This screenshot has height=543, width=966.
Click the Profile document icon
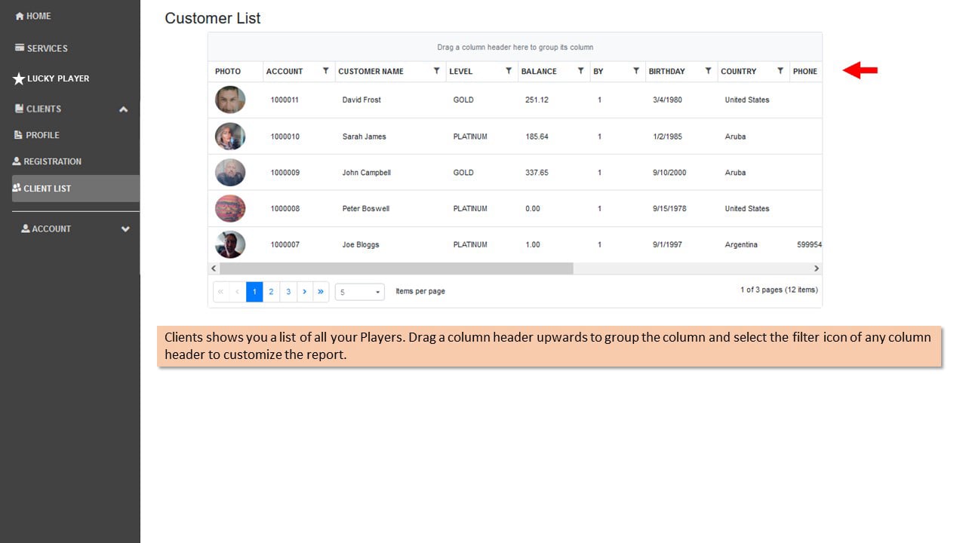19,135
